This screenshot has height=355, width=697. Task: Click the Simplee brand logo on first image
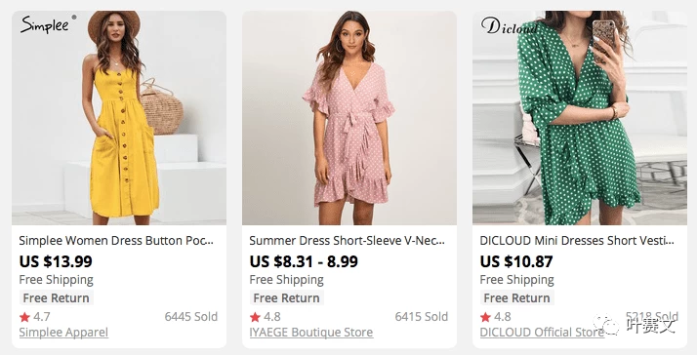(48, 24)
